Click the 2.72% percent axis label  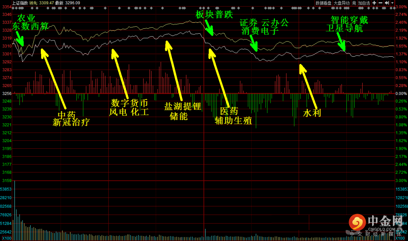click(401, 172)
